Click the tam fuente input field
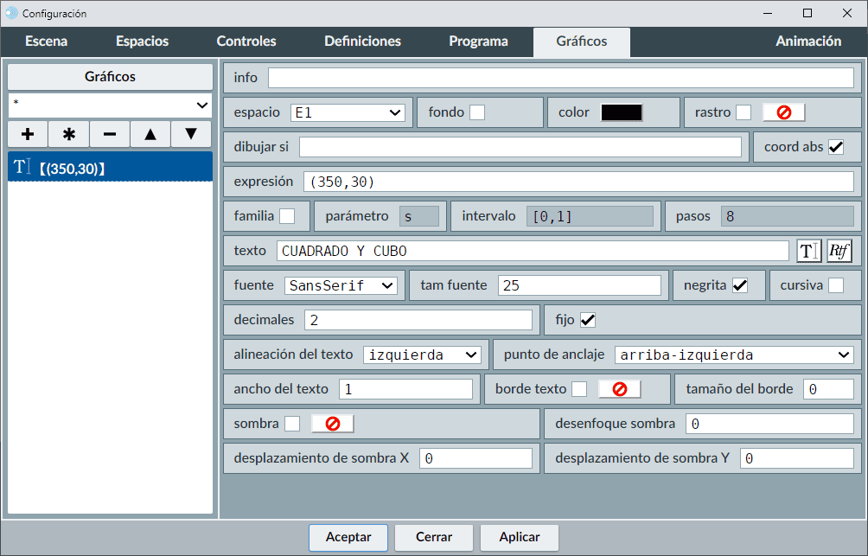The height and width of the screenshot is (556, 868). tap(579, 285)
